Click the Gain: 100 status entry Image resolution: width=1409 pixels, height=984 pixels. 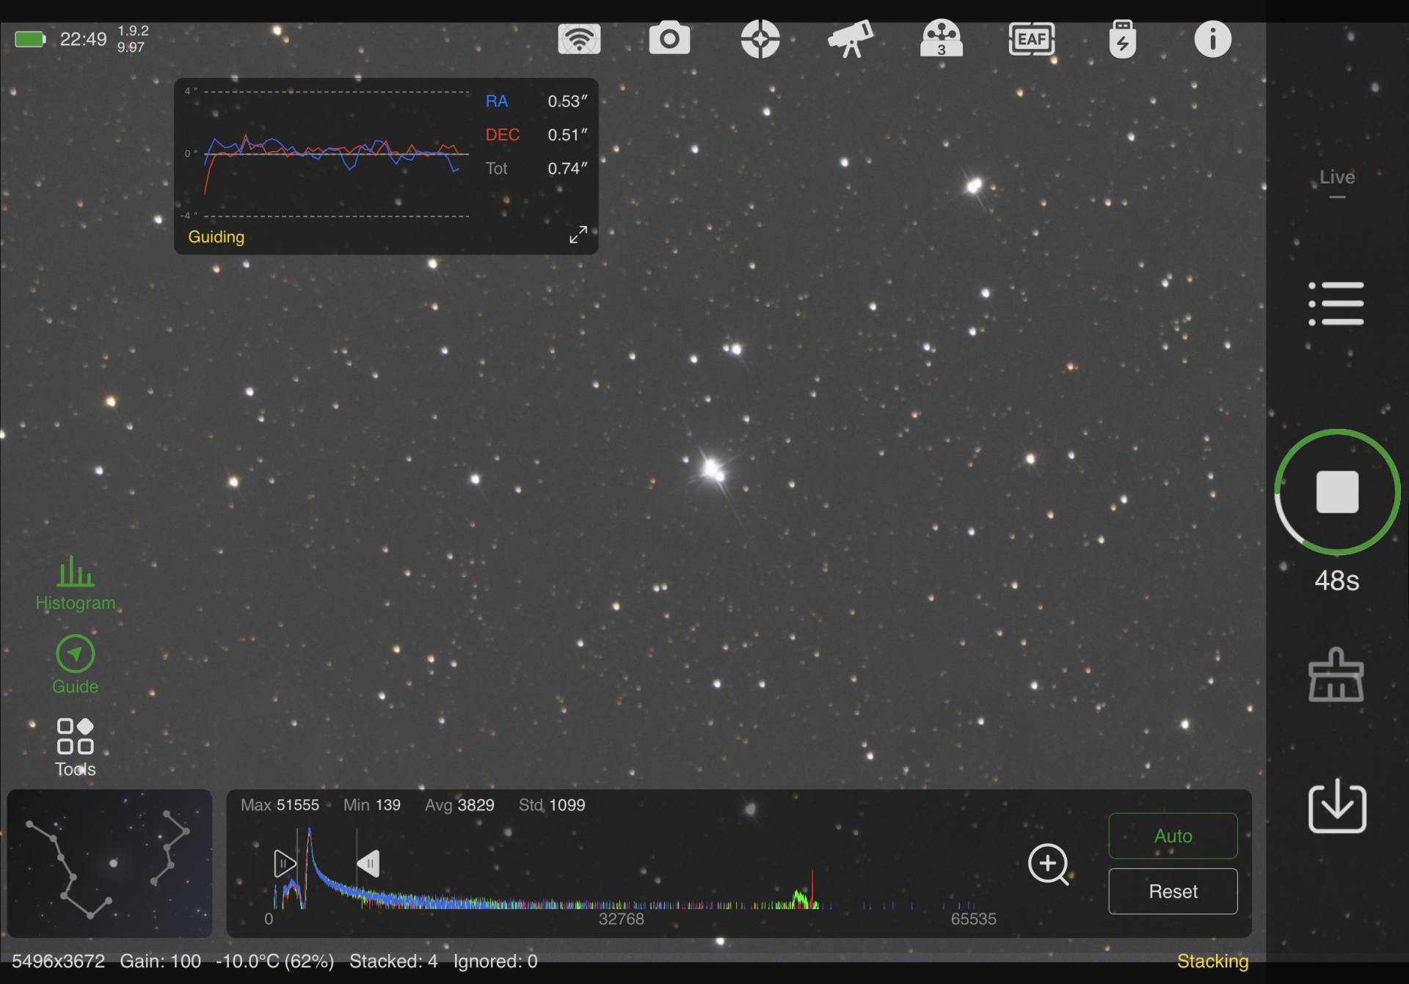point(161,961)
